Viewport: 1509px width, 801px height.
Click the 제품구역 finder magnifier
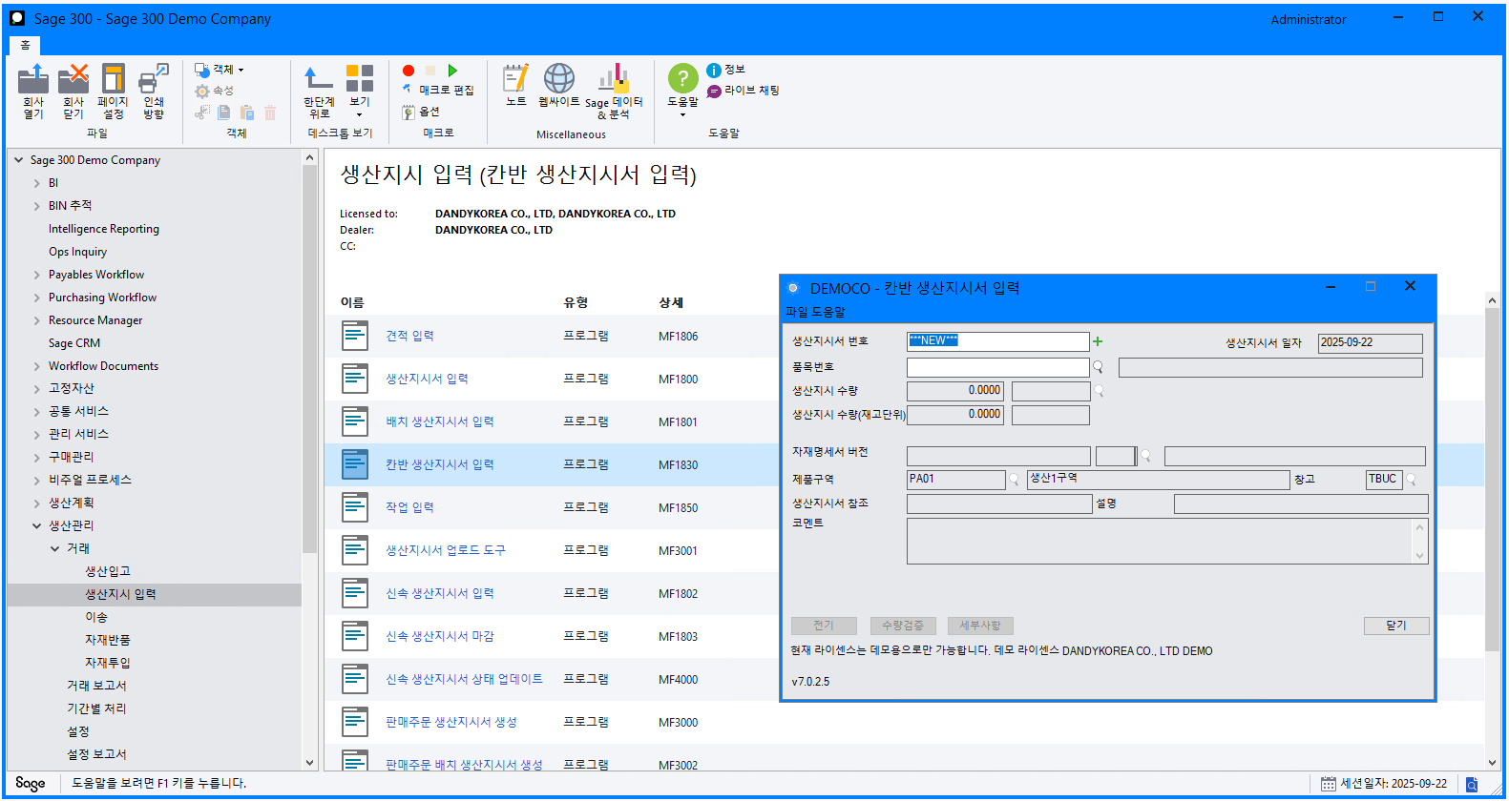click(1015, 480)
